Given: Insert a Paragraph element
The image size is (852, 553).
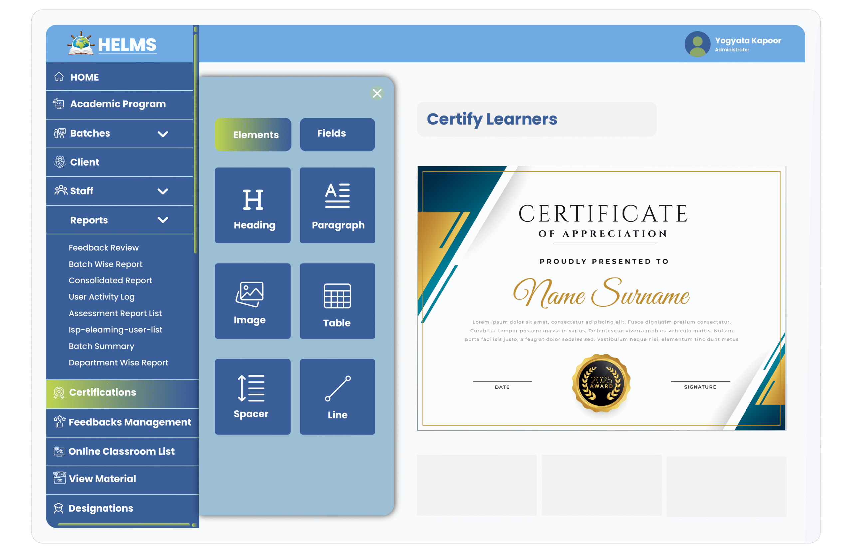Looking at the screenshot, I should coord(337,205).
